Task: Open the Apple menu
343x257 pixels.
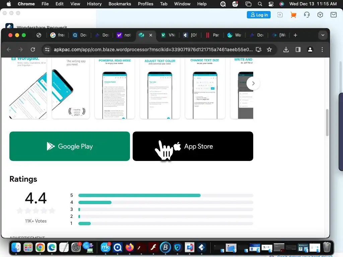Action: [9, 4]
